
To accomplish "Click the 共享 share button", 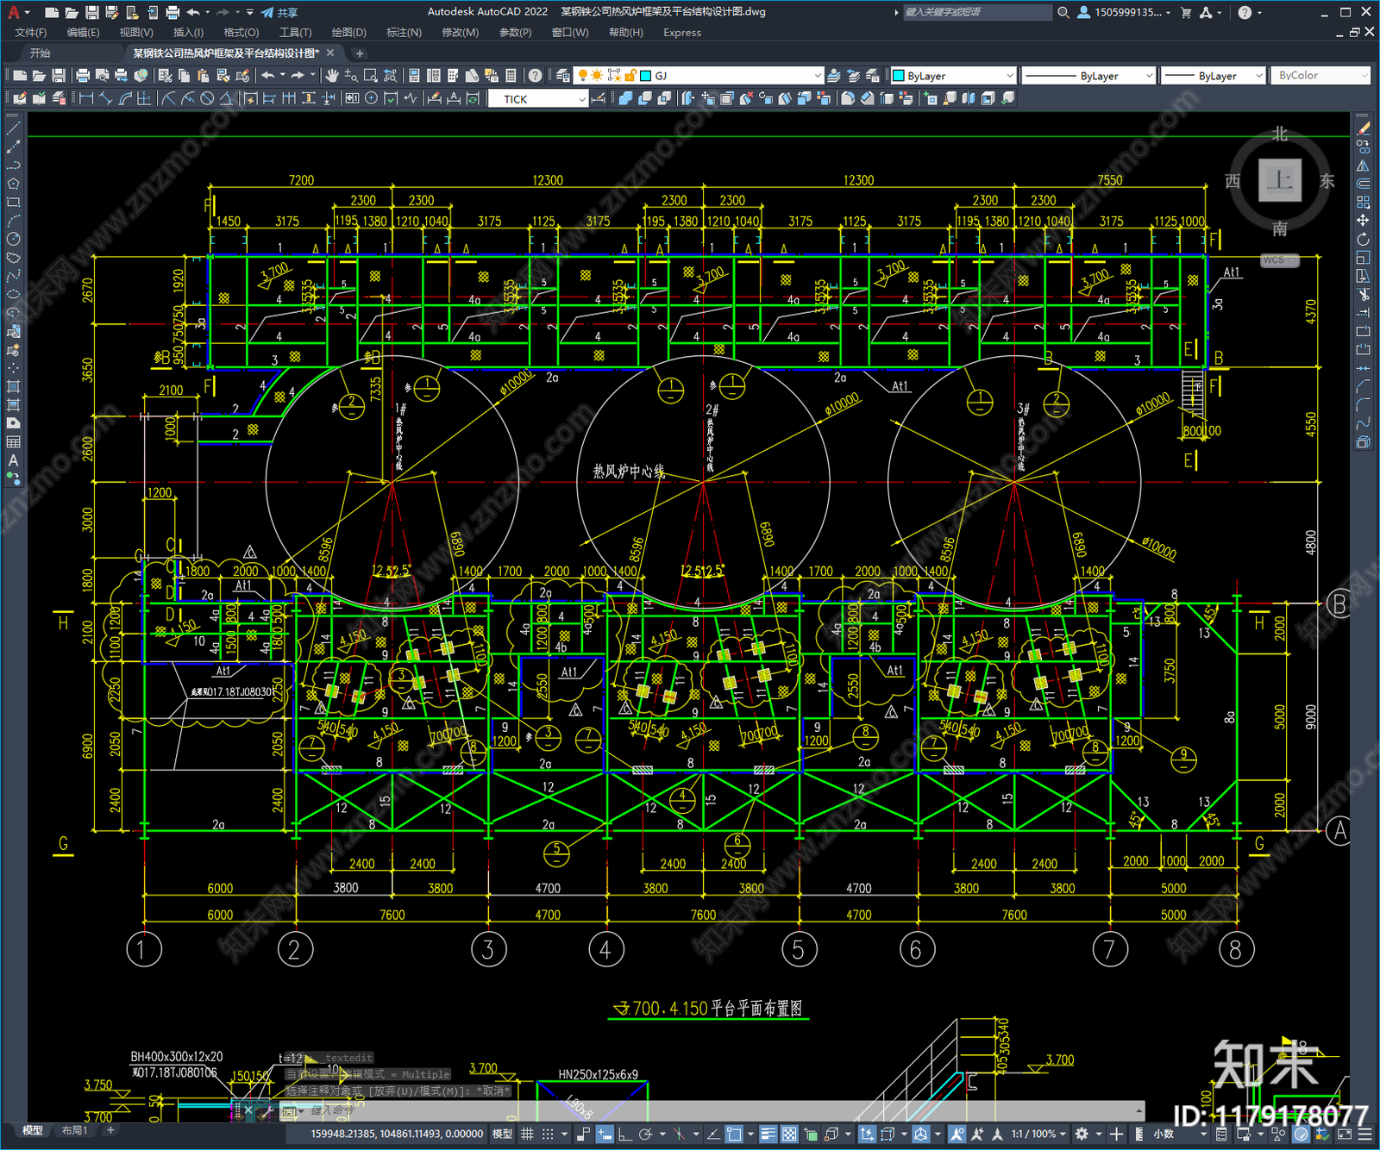I will click(279, 12).
